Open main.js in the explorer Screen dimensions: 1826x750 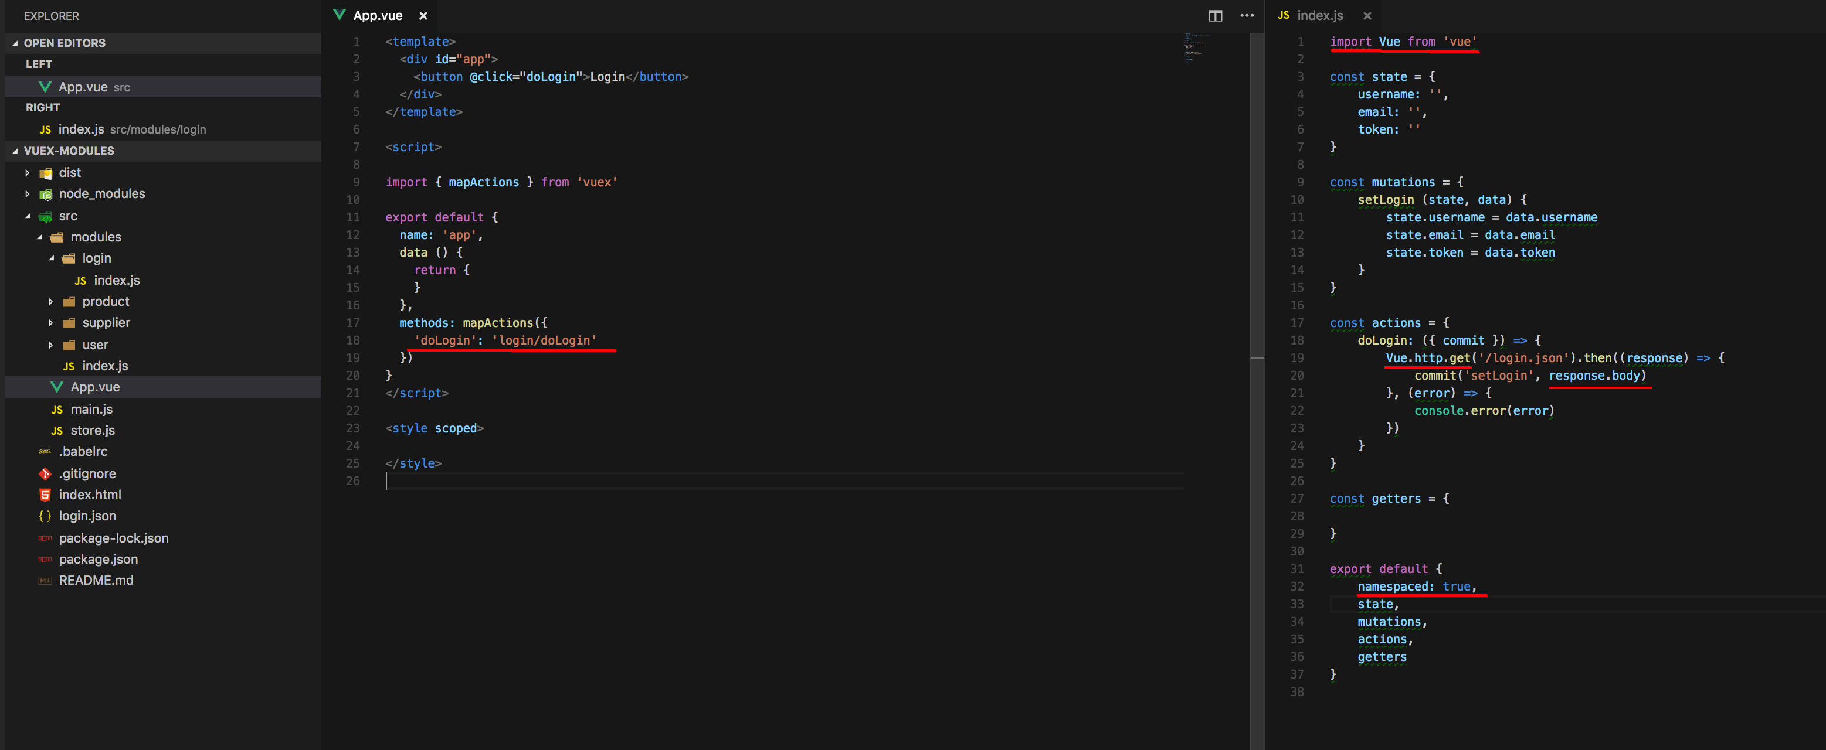tap(91, 408)
